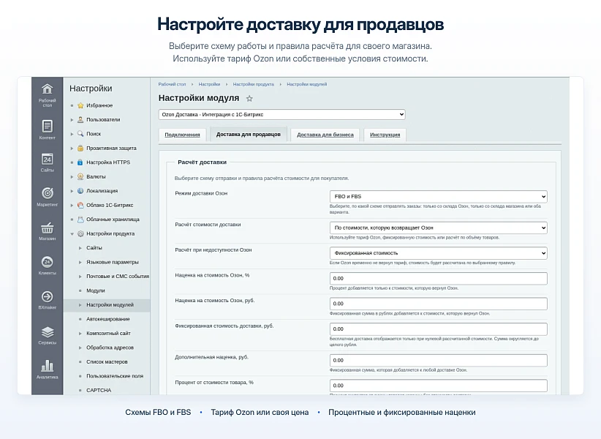Go to Рабочий стол breadcrumb link
Viewport: 601px width, 439px height.
click(172, 84)
